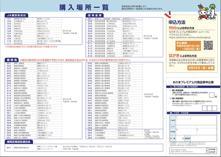Click the red clip decoration icon on note

[168, 15]
